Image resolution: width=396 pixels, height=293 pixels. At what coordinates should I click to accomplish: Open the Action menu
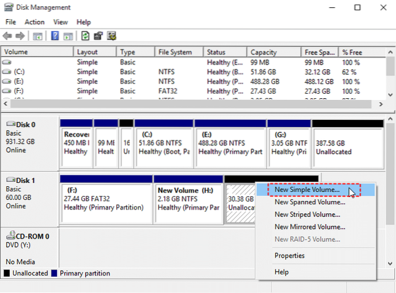[x=34, y=22]
